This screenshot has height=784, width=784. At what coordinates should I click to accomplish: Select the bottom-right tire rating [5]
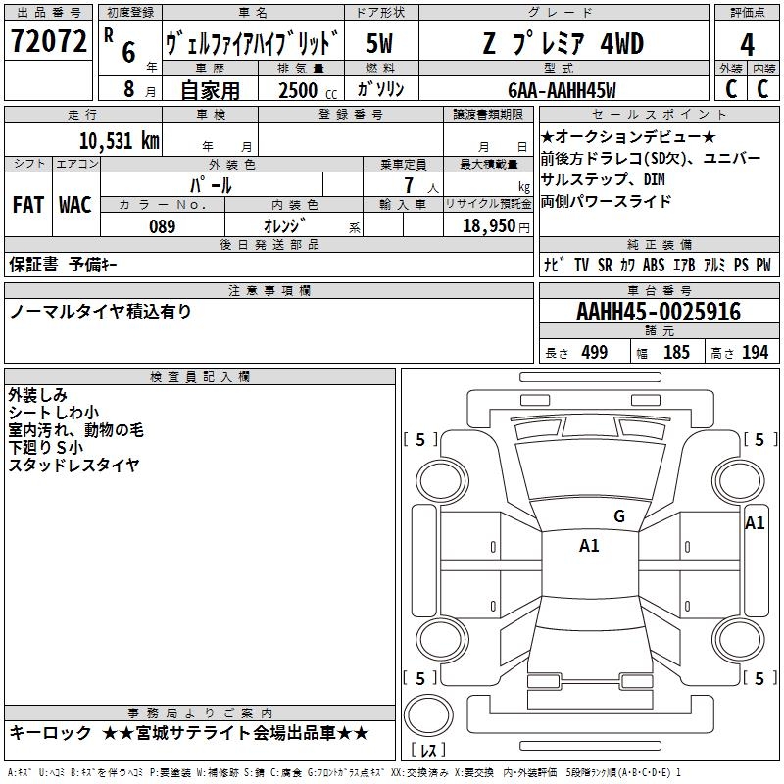(759, 678)
